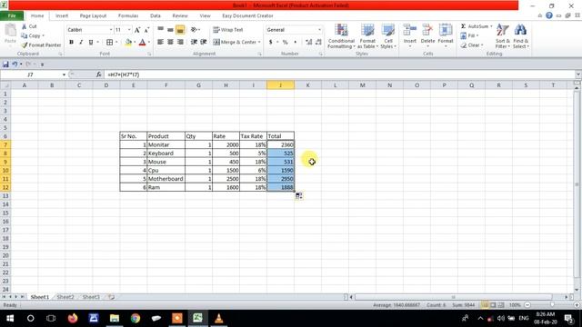
Task: Toggle Align Text Right
Action: (180, 43)
